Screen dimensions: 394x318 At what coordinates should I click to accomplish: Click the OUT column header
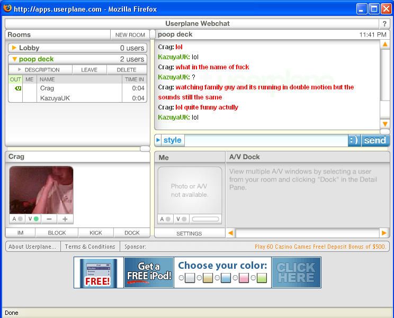click(x=15, y=79)
